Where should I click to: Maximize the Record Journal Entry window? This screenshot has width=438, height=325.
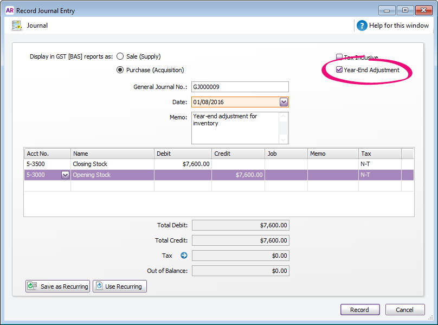click(x=405, y=10)
